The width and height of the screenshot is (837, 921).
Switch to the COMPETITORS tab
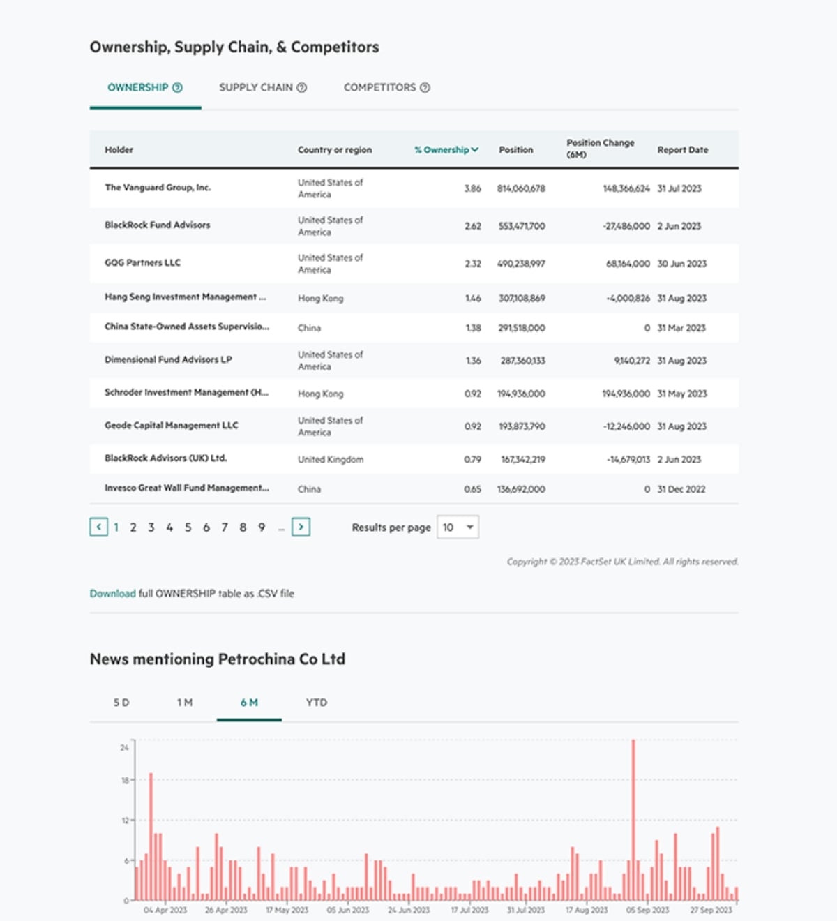[387, 88]
